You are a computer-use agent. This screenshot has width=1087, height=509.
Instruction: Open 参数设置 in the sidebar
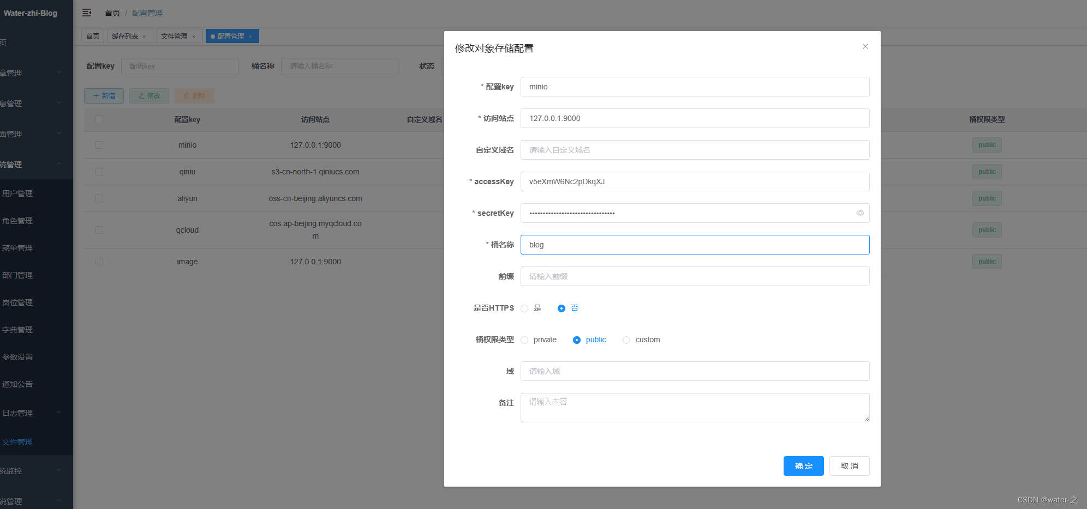click(17, 357)
